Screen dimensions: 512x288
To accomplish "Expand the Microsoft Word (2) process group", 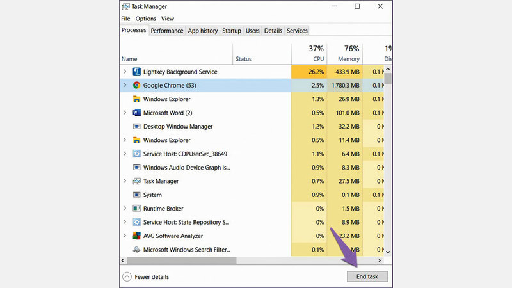I will [125, 113].
